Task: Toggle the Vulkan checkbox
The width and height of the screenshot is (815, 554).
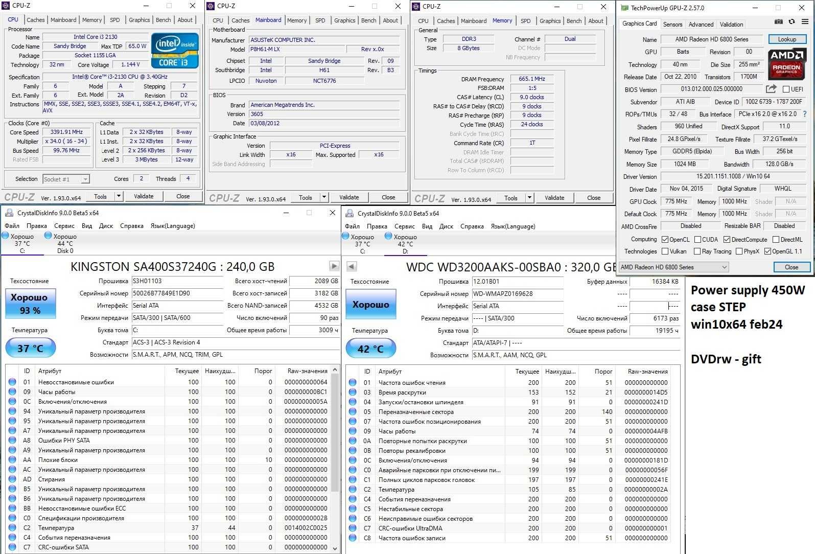Action: click(665, 251)
